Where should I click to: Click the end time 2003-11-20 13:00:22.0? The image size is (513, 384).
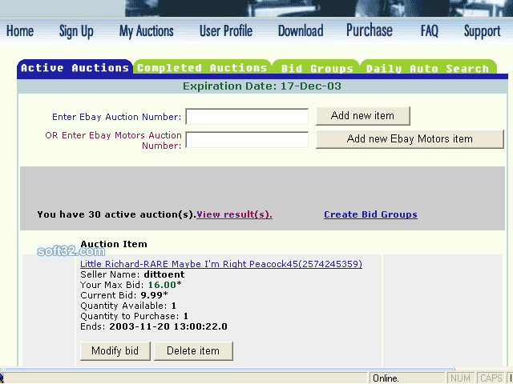pyautogui.click(x=168, y=326)
